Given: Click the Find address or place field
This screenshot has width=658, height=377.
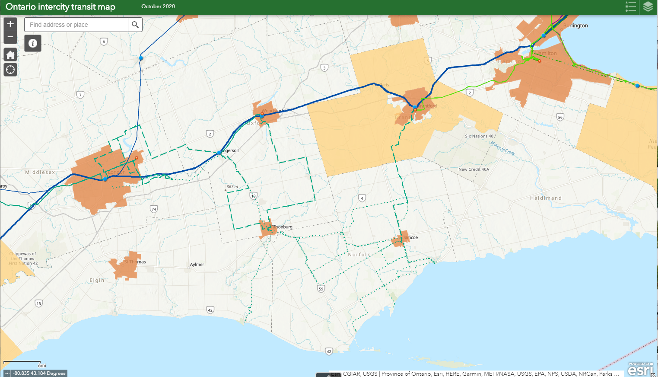Looking at the screenshot, I should [x=76, y=25].
